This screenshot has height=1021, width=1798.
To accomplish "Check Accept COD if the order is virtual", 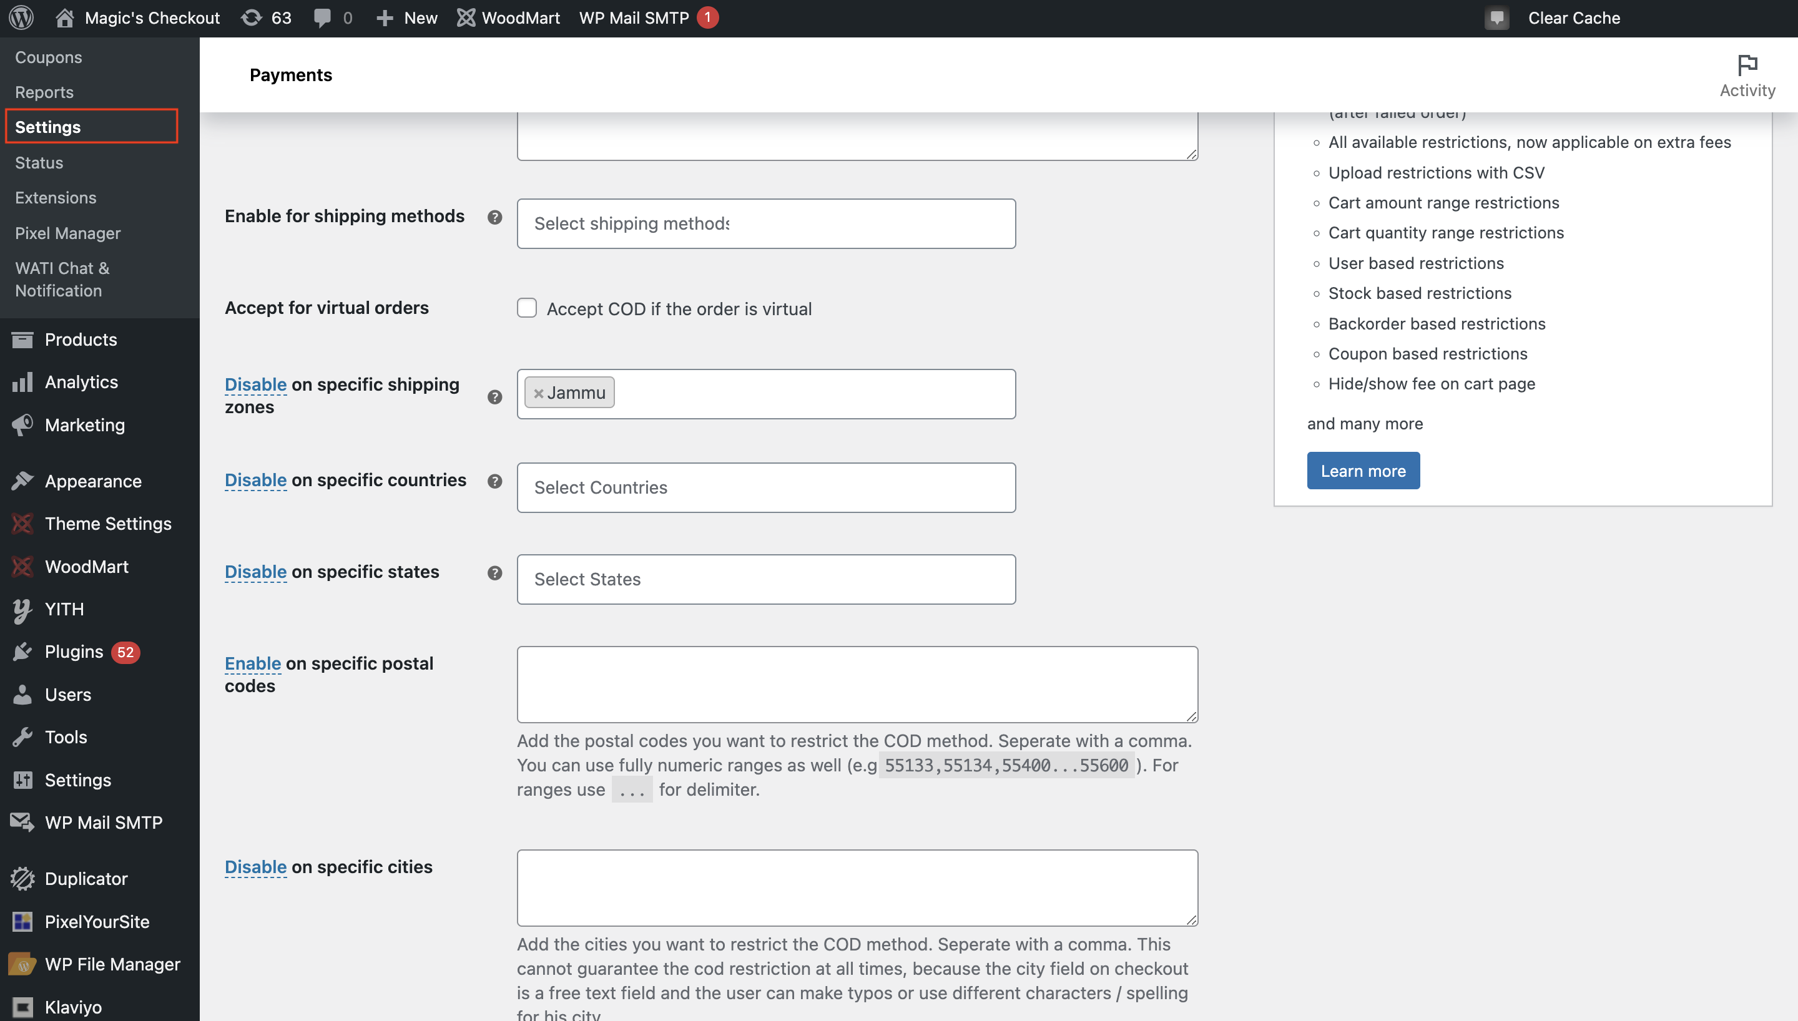I will pos(527,308).
